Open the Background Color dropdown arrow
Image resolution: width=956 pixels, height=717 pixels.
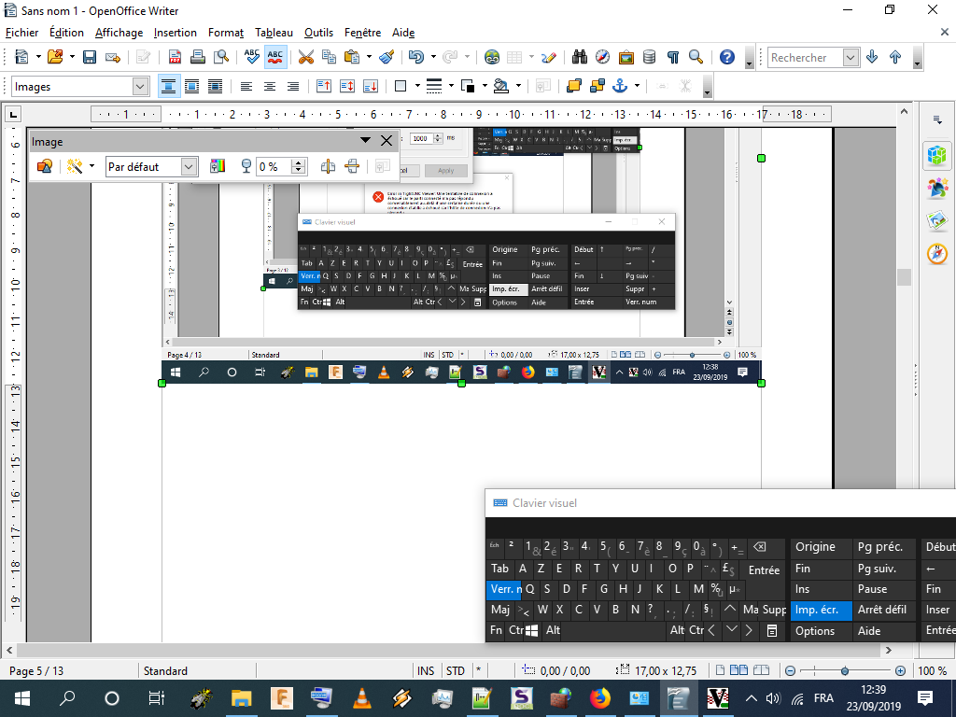click(x=518, y=86)
